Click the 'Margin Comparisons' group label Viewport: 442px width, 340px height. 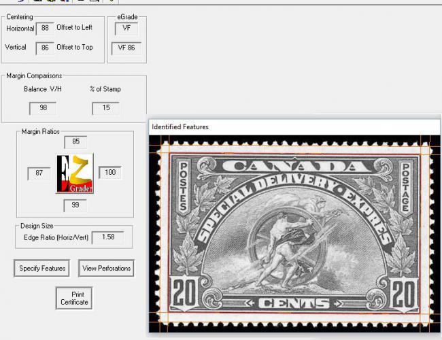pos(34,76)
